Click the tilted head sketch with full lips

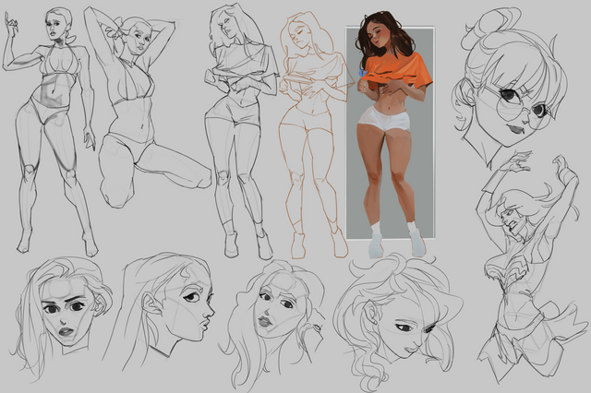pyautogui.click(x=273, y=324)
